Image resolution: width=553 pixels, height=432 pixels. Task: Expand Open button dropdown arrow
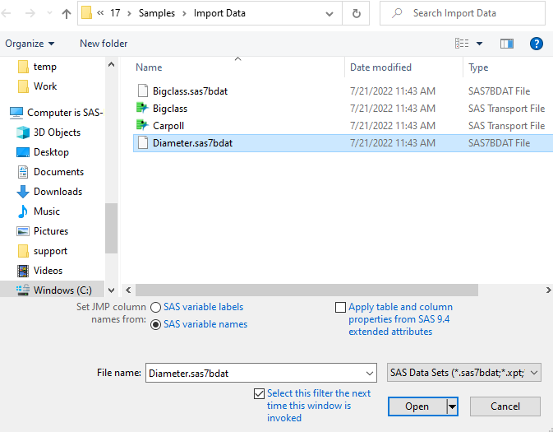pyautogui.click(x=452, y=406)
